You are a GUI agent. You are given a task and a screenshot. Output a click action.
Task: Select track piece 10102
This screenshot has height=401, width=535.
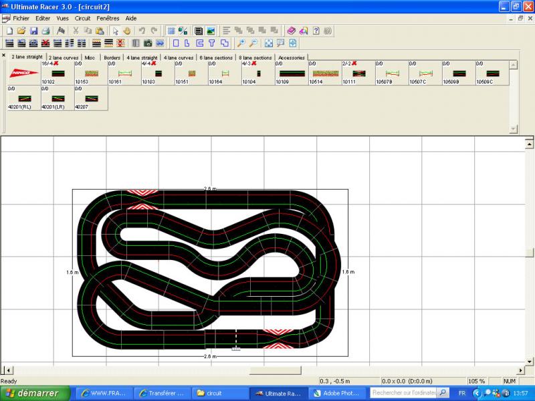point(57,74)
